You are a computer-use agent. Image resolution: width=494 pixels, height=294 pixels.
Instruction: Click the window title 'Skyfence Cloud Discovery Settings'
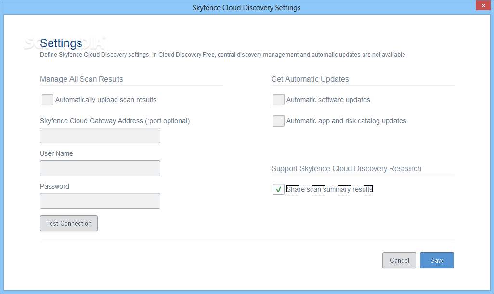coord(247,8)
